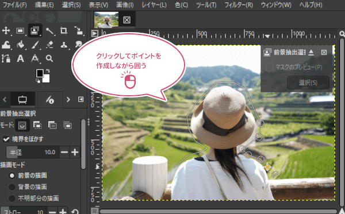345x214 pixels.
Task: Toggle Quick Mask at canvas bottom-left
Action: click(95, 211)
